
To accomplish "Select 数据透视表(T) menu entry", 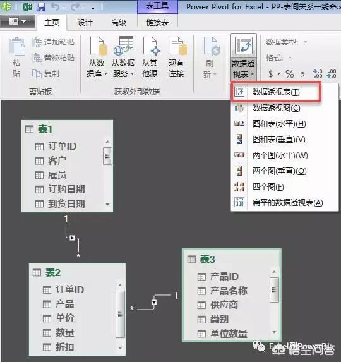I will [276, 92].
